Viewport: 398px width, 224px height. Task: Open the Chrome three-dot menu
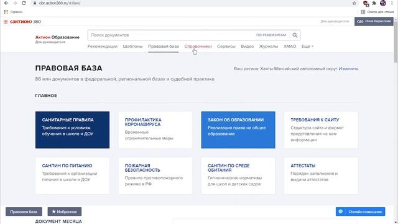point(392,3)
